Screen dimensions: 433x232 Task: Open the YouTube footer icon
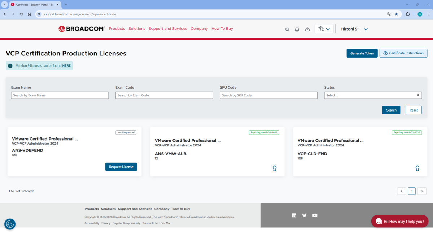point(315,215)
